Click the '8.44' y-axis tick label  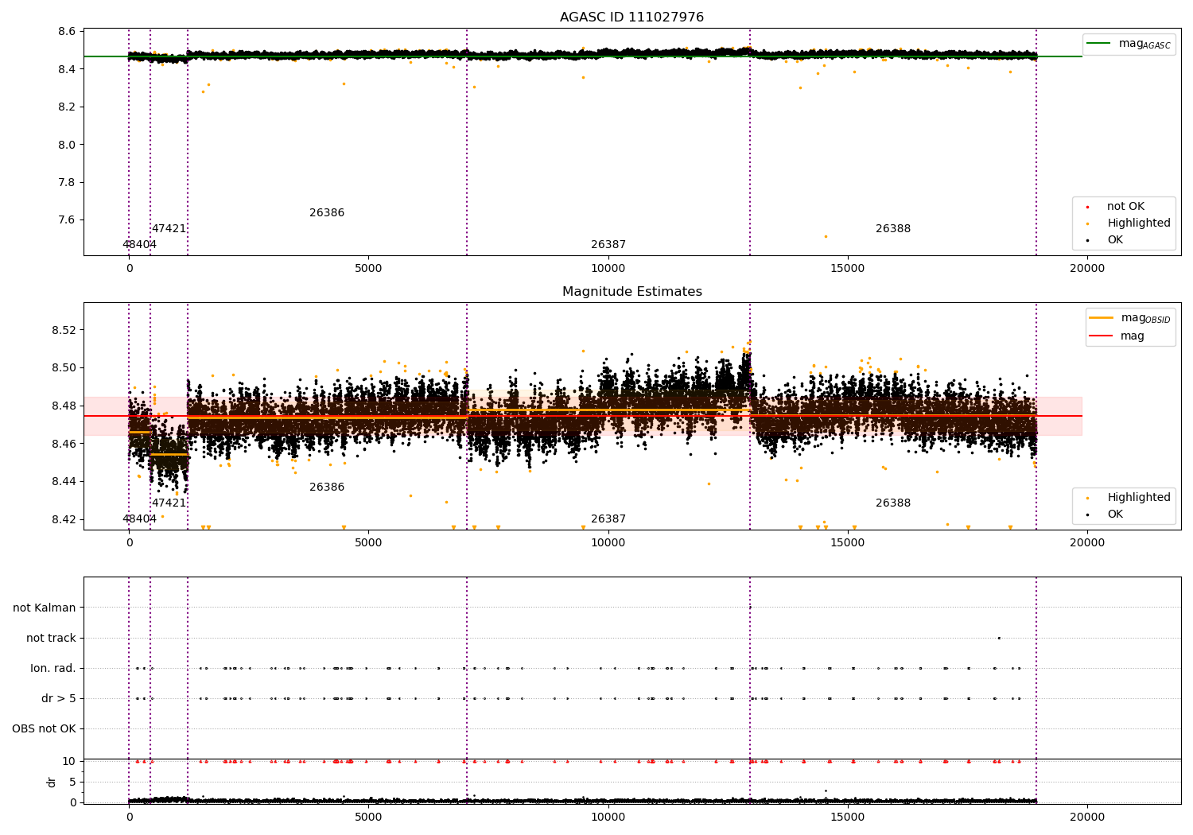click(x=64, y=482)
